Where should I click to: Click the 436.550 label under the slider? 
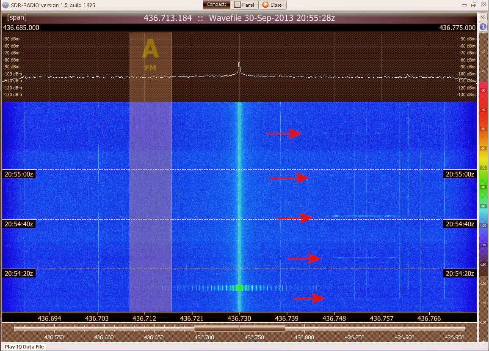(x=54, y=337)
